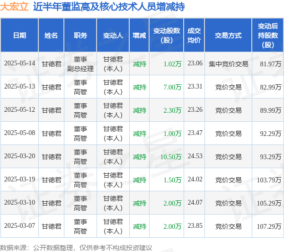Select the date cell 2025-03-20
Viewport: 284px width, 252px height.
[19, 156]
